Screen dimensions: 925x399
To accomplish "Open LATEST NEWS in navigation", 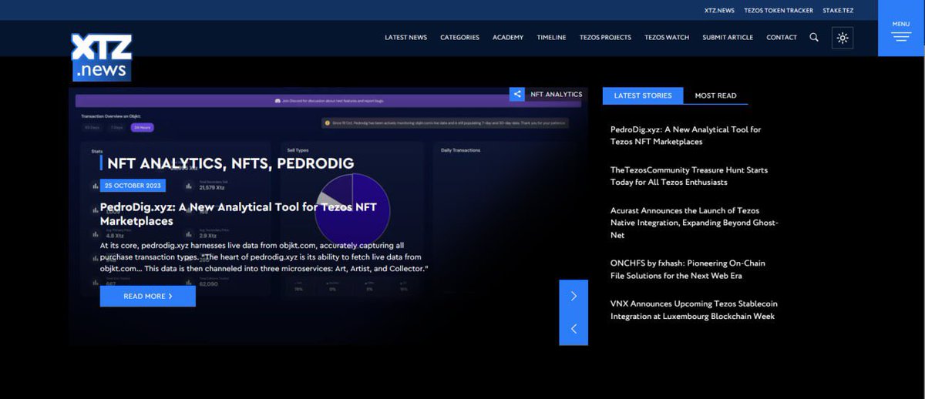I will tap(405, 37).
